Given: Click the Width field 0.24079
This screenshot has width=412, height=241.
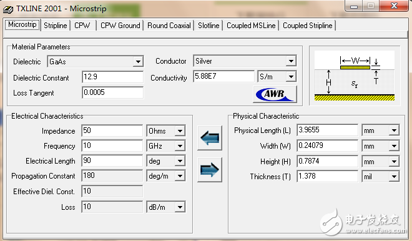Looking at the screenshot, I should coord(327,145).
